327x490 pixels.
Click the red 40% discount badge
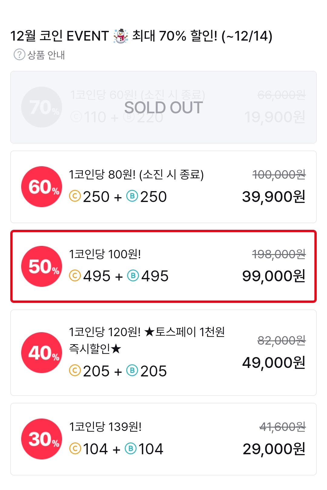pos(41,353)
